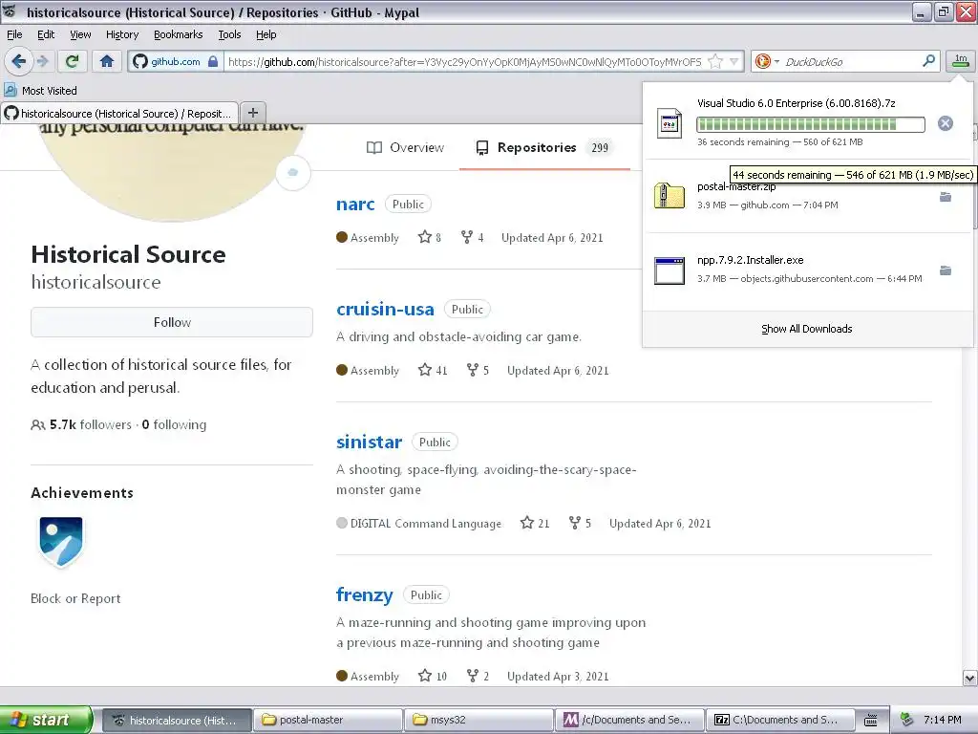Open the 5.7k followers link
The width and height of the screenshot is (978, 734).
point(81,424)
